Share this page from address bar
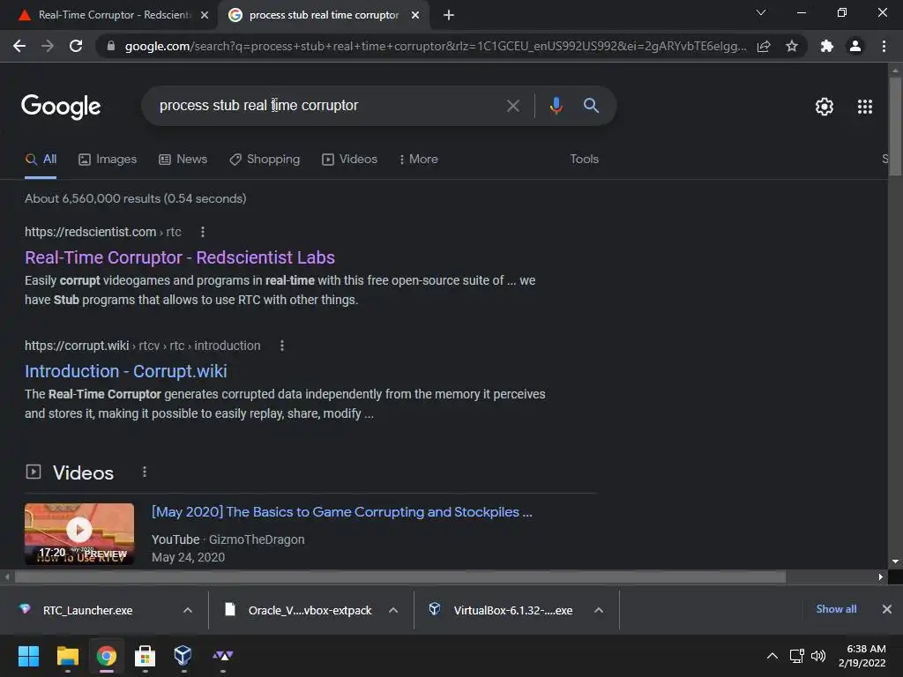Image resolution: width=903 pixels, height=677 pixels. [764, 46]
